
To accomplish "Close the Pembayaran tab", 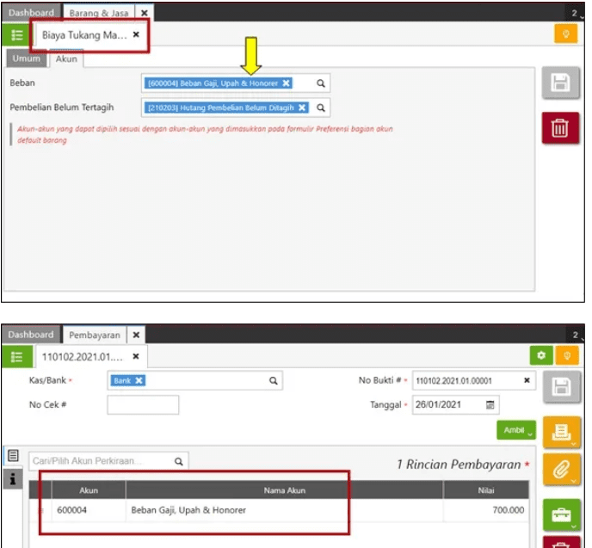I will pyautogui.click(x=136, y=336).
